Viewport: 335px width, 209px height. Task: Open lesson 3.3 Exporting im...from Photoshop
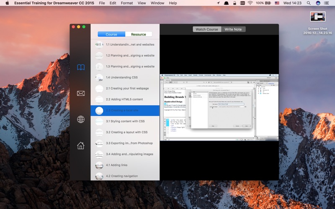coord(125,143)
